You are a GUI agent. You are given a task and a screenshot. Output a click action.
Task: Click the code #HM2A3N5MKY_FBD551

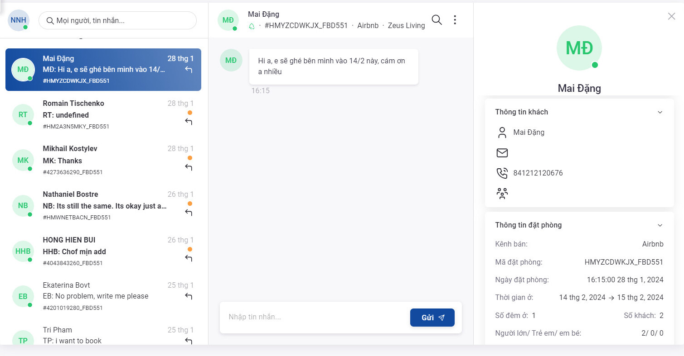tap(76, 127)
